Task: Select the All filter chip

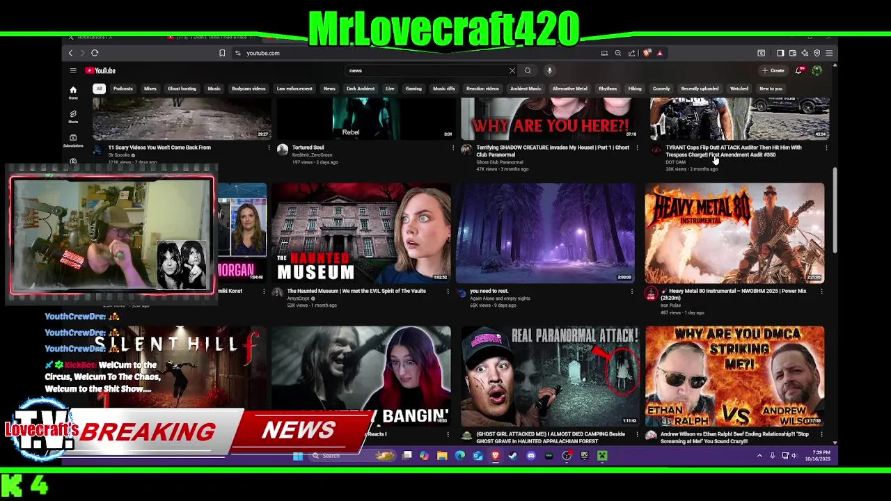Action: [x=100, y=88]
